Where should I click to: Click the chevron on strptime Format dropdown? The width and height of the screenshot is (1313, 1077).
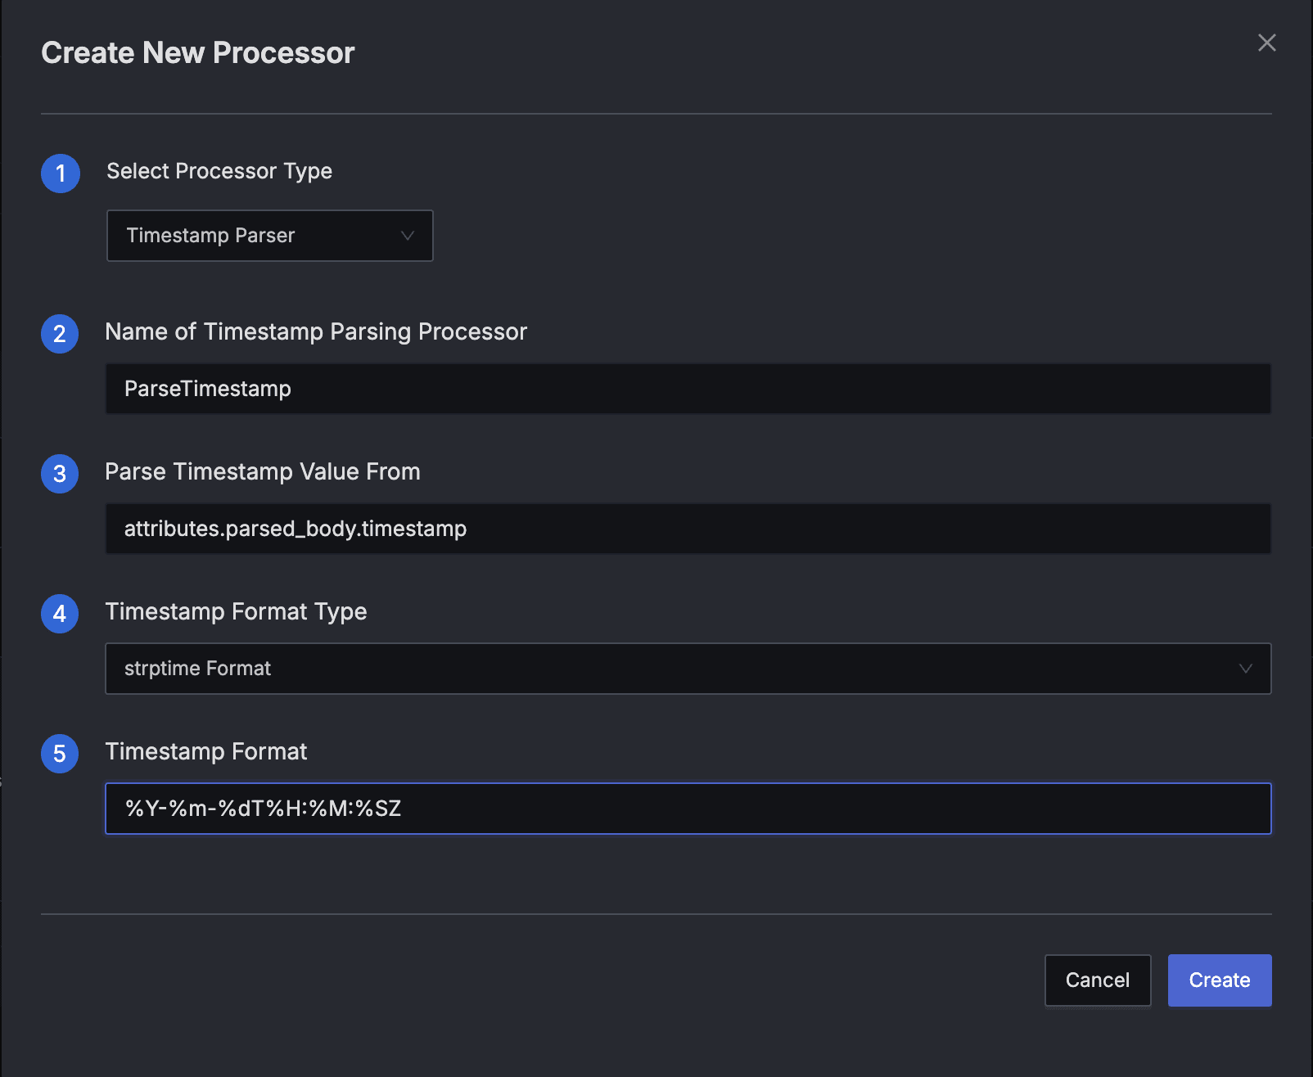[1246, 669]
